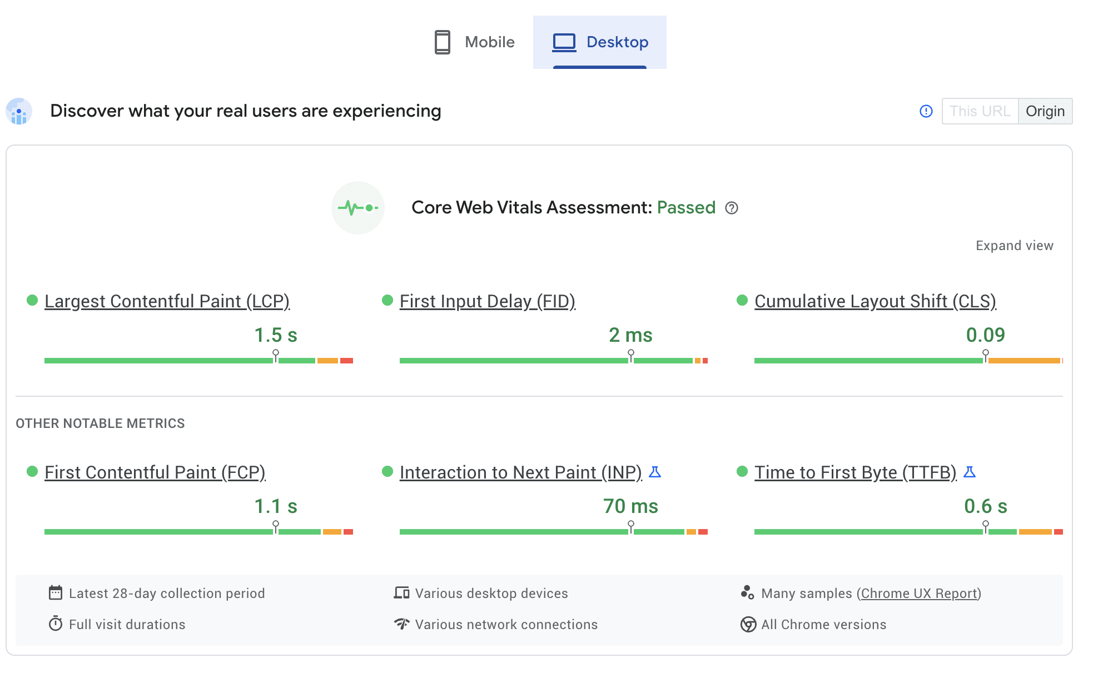1093x678 pixels.
Task: Open the First Input Delay (FID) link
Action: (x=487, y=301)
